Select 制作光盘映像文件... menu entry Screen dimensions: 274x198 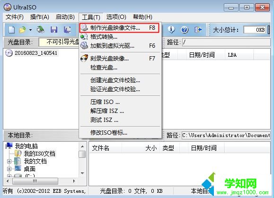coord(119,27)
